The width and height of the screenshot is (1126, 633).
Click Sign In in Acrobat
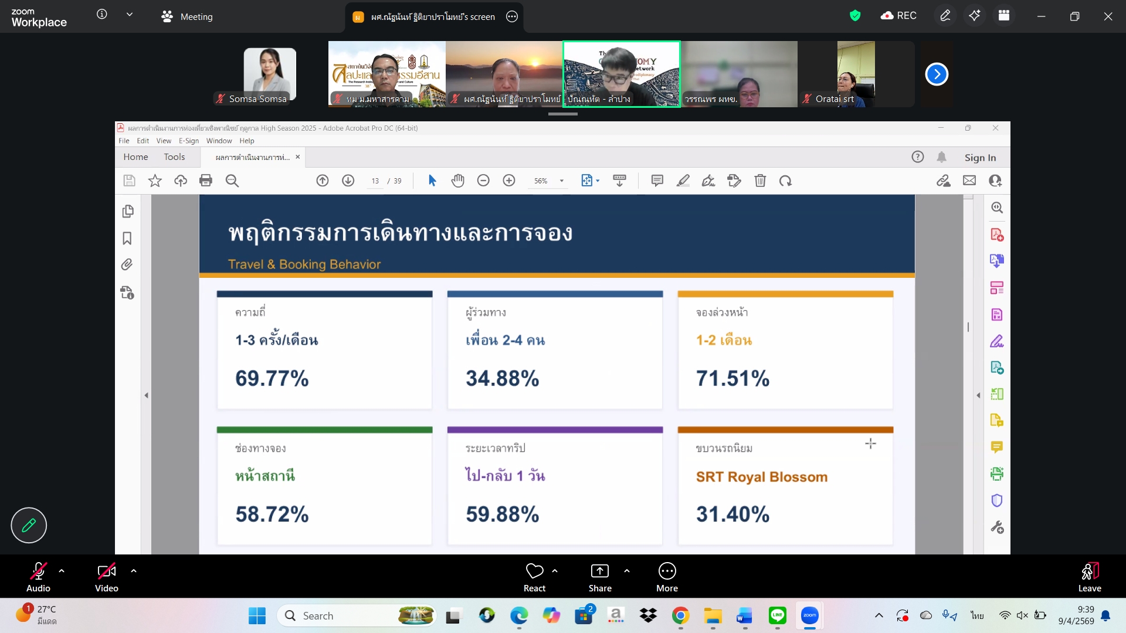980,158
